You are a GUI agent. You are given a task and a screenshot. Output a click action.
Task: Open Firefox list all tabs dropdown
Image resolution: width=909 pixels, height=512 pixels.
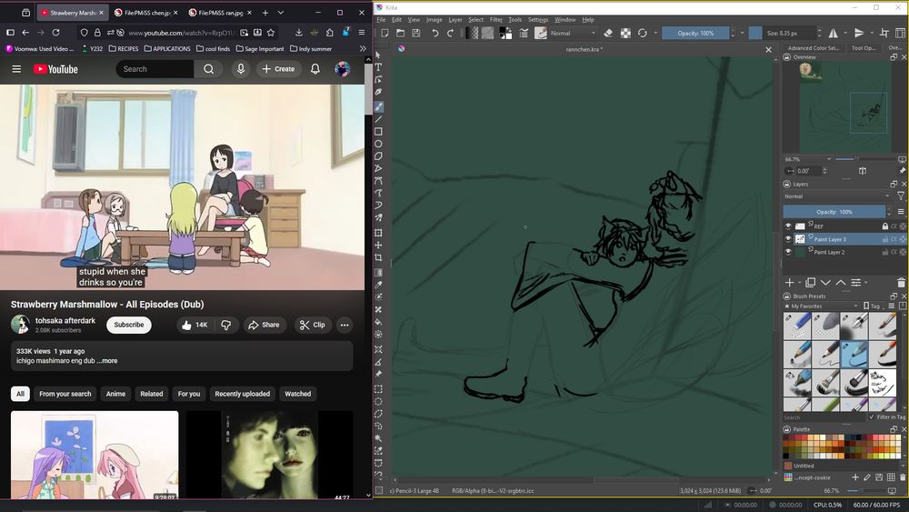click(x=281, y=12)
